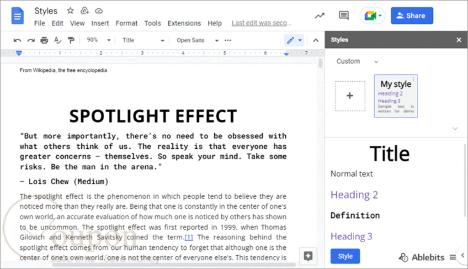Image resolution: width=468 pixels, height=269 pixels.
Task: Click the blue Style button
Action: pos(345,256)
